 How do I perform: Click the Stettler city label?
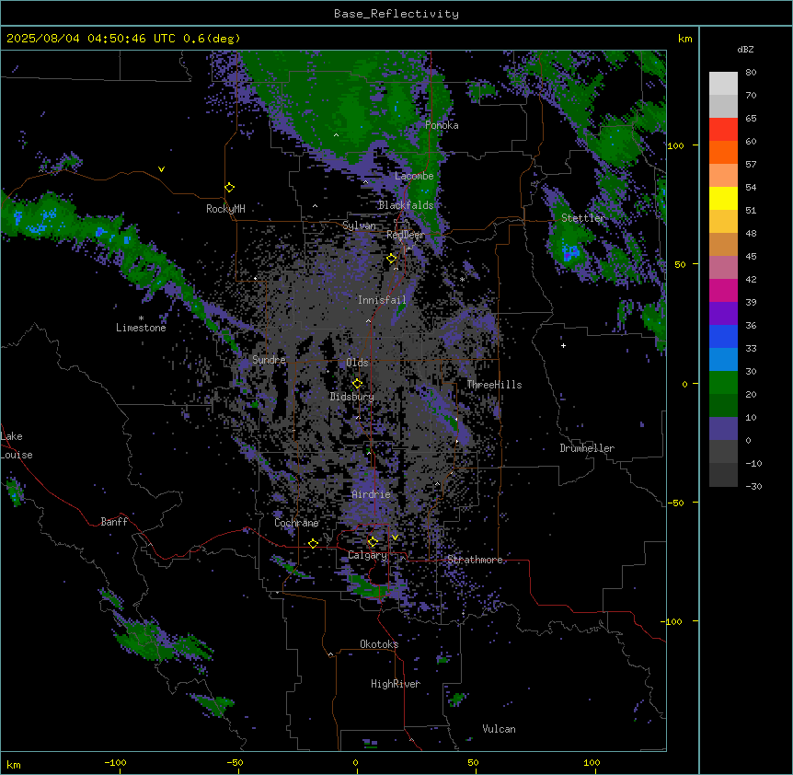(x=583, y=218)
